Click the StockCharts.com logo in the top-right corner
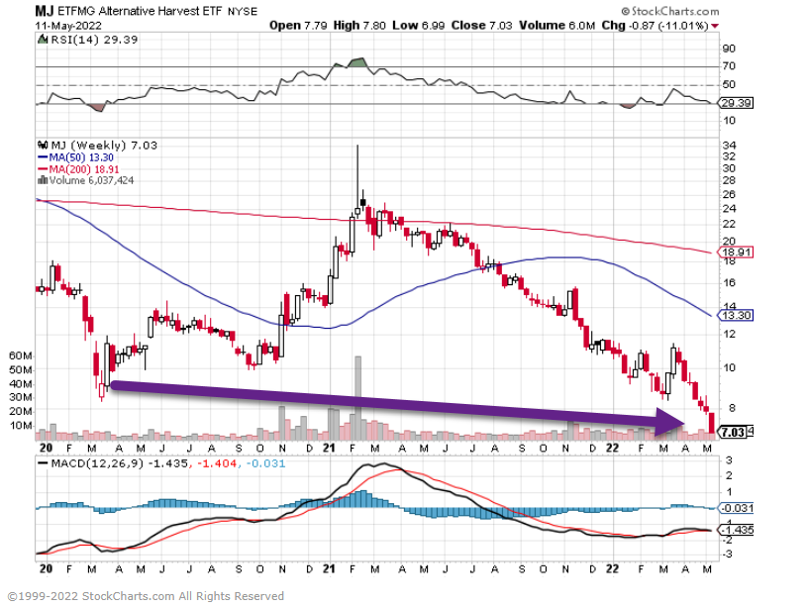The image size is (809, 608). point(669,11)
